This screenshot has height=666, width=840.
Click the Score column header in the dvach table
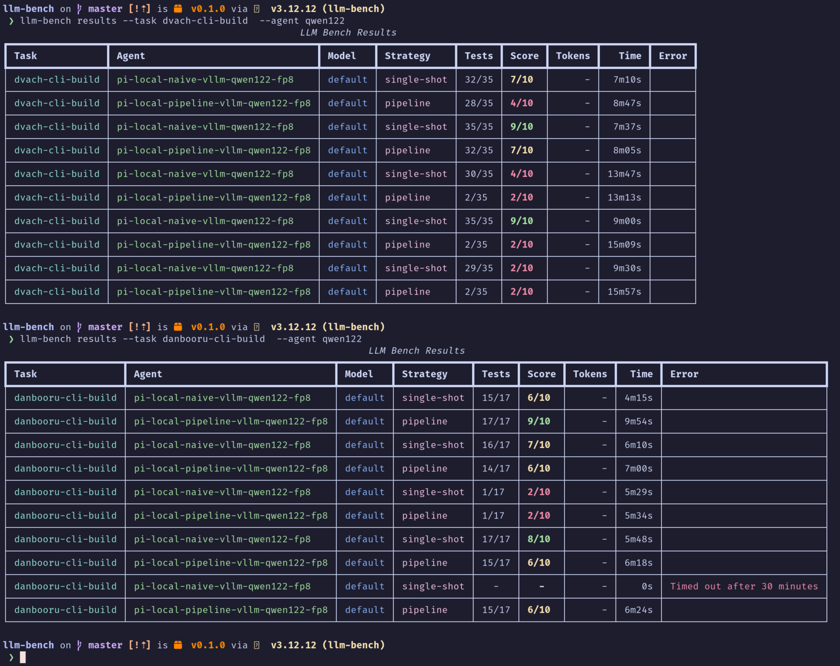525,56
